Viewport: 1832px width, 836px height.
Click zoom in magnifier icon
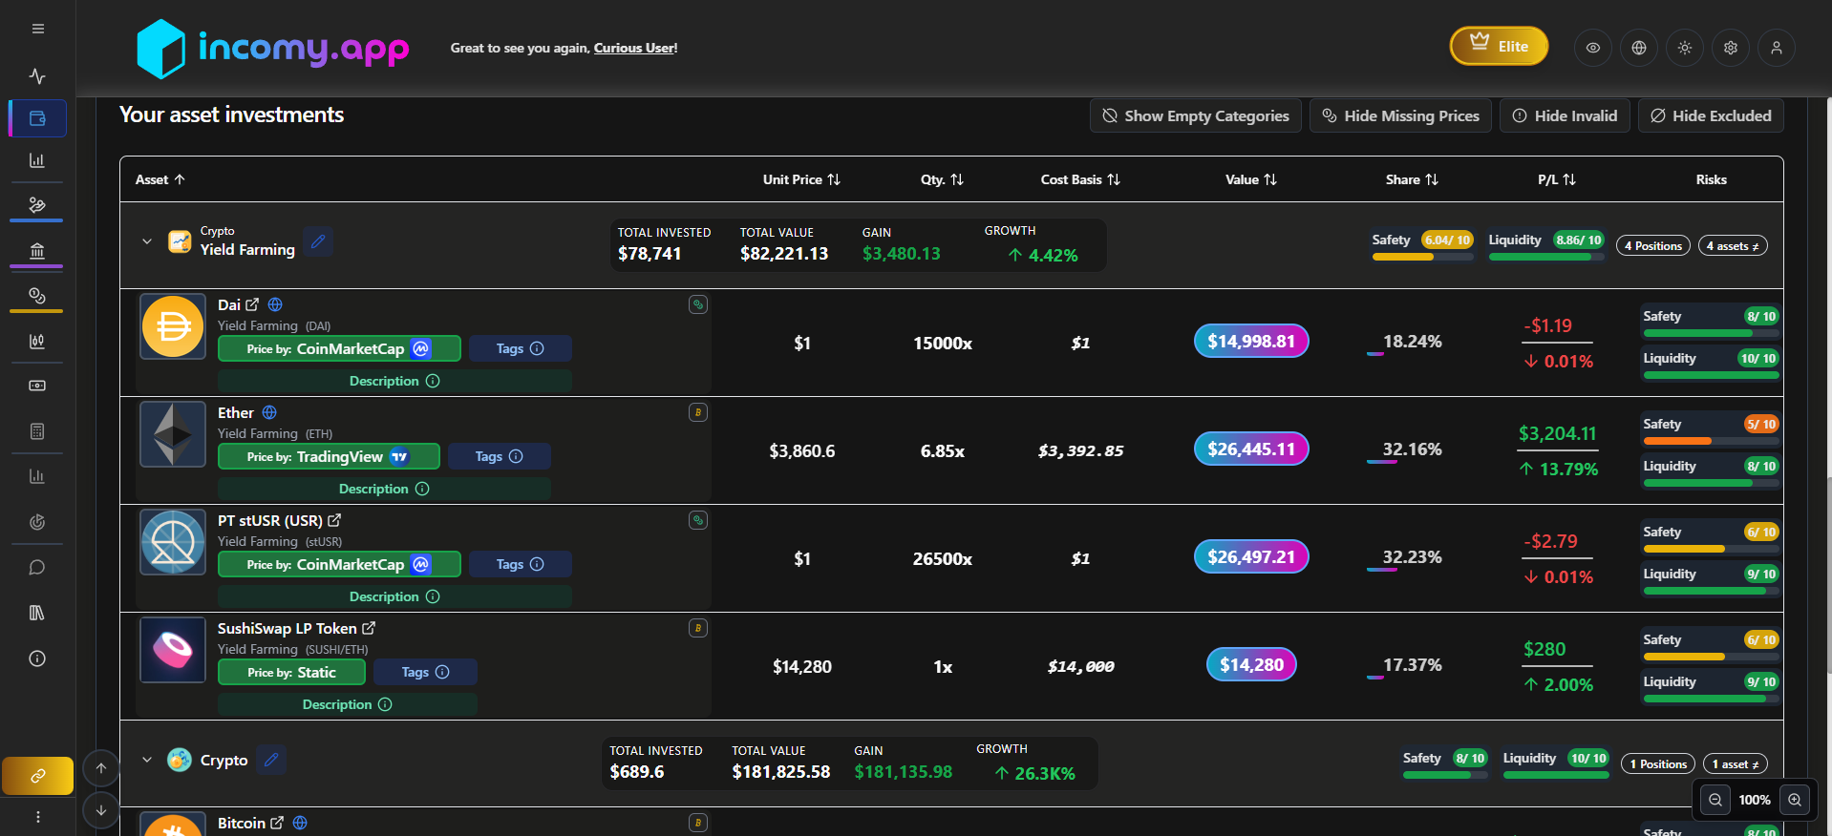coord(1795,800)
